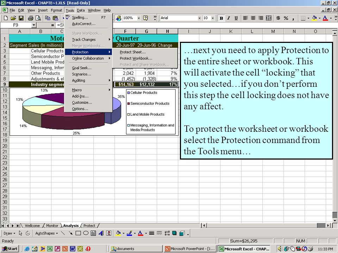Click the Print Preview icon

(38, 18)
